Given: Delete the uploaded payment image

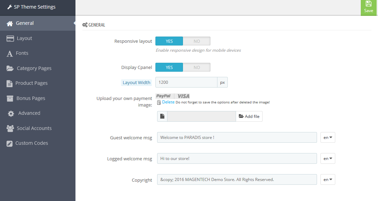Looking at the screenshot, I should coord(168,102).
